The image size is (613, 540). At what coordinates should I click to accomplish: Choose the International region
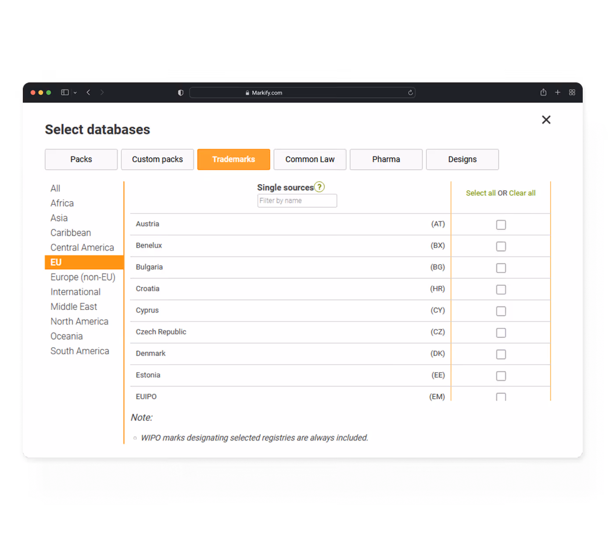[x=75, y=292]
